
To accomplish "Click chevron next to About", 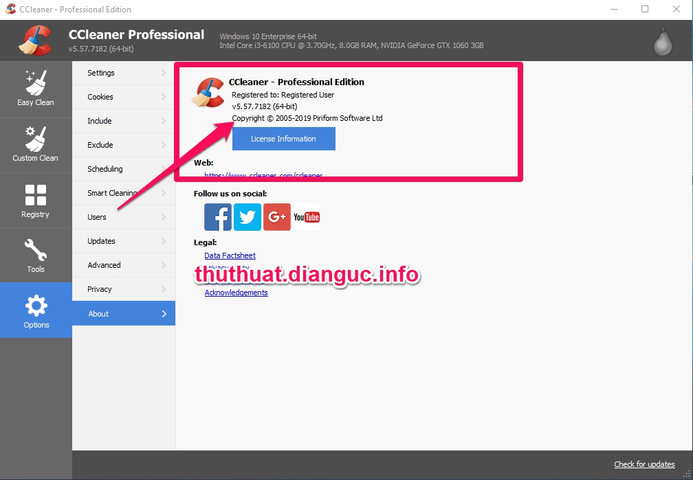I will pos(164,314).
